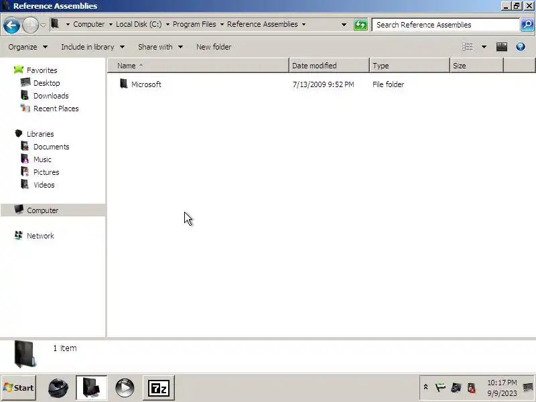Sort by the Name column header
The height and width of the screenshot is (402, 536).
[198, 66]
